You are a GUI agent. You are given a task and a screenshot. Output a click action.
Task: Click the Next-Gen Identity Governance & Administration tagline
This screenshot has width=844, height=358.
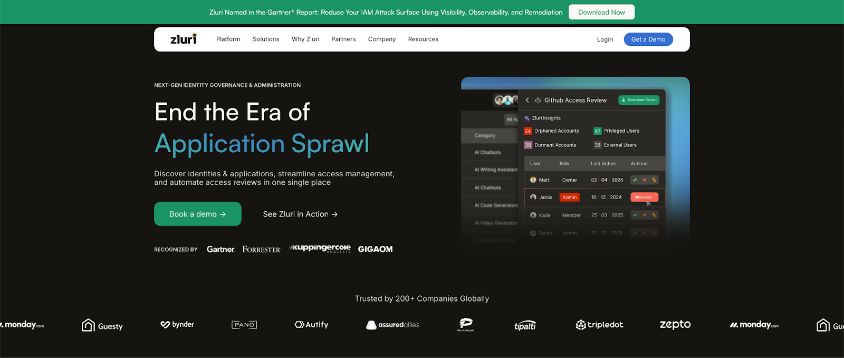[227, 85]
